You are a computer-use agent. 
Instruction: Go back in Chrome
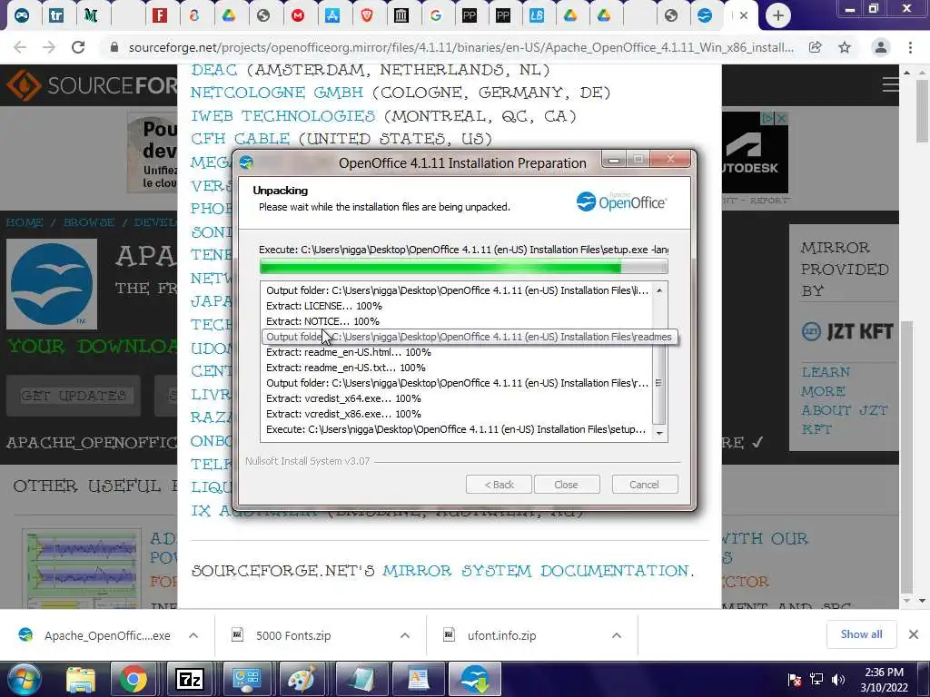(x=20, y=47)
